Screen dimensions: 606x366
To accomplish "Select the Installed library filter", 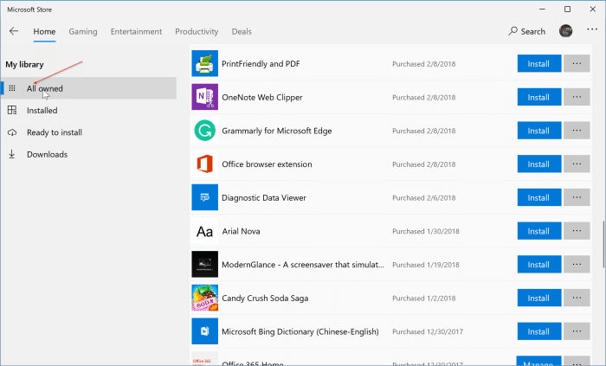I will coord(88,111).
